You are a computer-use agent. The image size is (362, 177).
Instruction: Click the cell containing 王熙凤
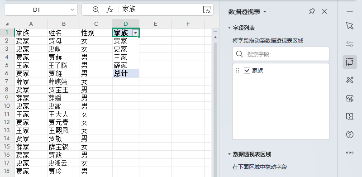coord(64,130)
